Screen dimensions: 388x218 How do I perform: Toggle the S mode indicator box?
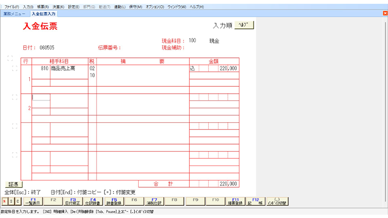pyautogui.click(x=11, y=201)
